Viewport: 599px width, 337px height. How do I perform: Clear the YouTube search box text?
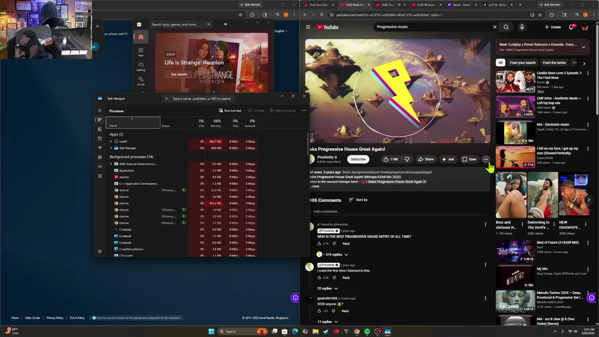click(495, 27)
